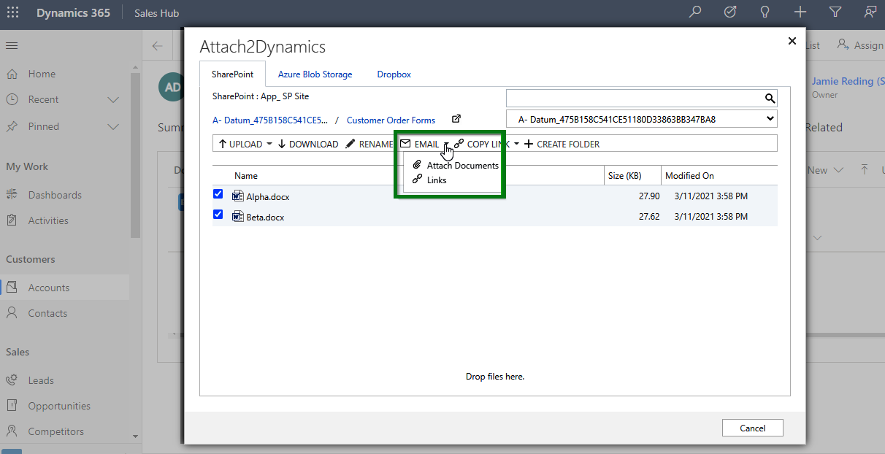Open the Alpha.docx file name
The width and height of the screenshot is (885, 454).
coord(268,196)
